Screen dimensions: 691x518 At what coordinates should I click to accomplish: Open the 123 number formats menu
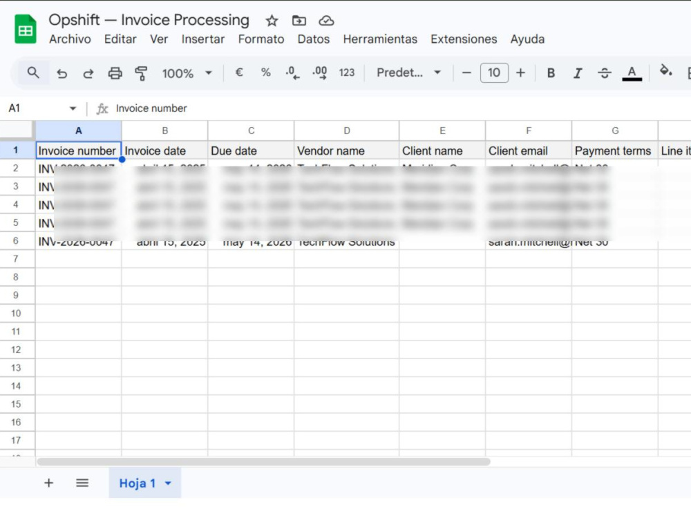tap(347, 73)
